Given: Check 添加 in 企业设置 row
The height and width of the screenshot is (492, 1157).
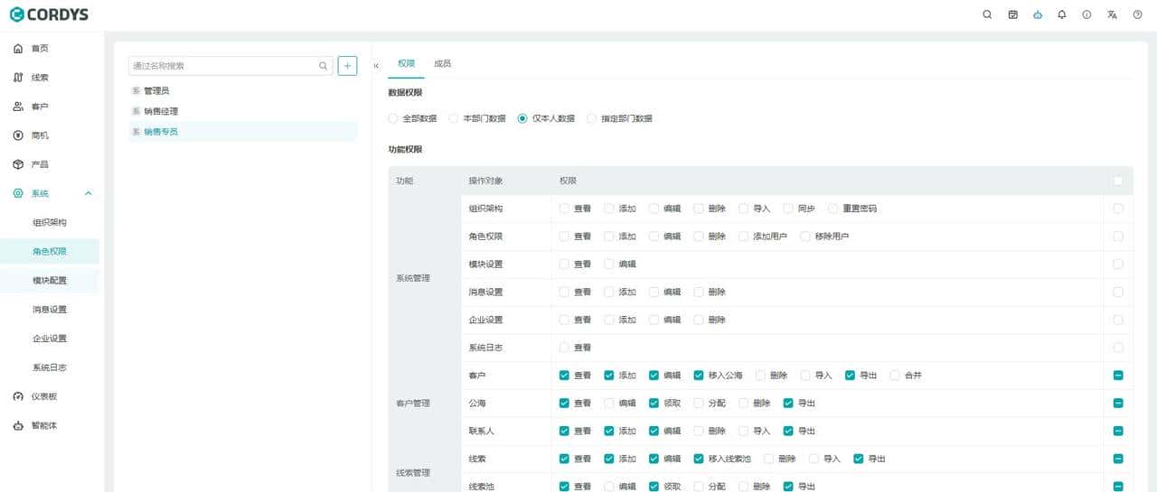Looking at the screenshot, I should (609, 320).
